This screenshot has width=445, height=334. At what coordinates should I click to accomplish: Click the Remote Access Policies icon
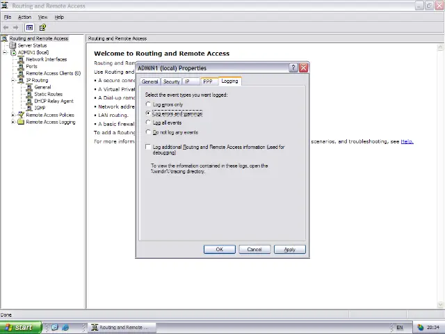tap(21, 115)
